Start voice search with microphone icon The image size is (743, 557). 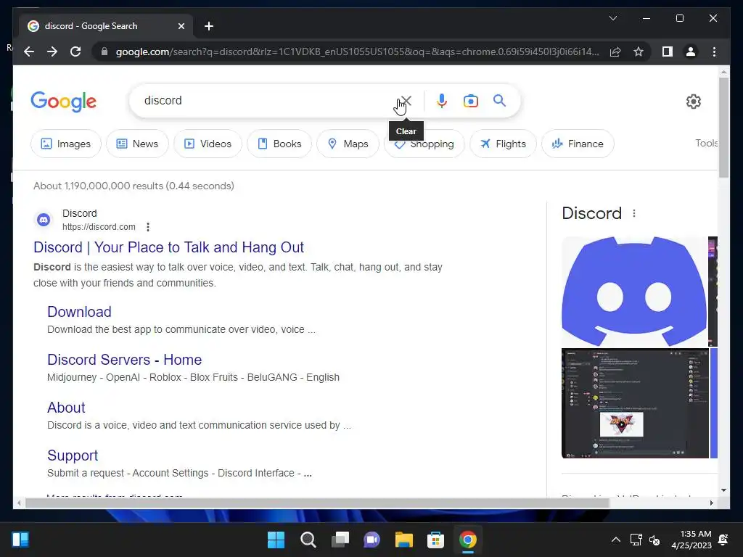pyautogui.click(x=442, y=101)
